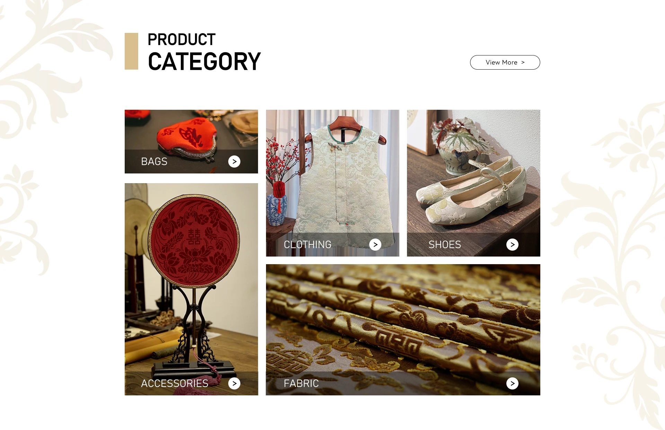Viewport: 665px width, 430px height.
Task: Select the SHOES label text
Action: (x=445, y=244)
